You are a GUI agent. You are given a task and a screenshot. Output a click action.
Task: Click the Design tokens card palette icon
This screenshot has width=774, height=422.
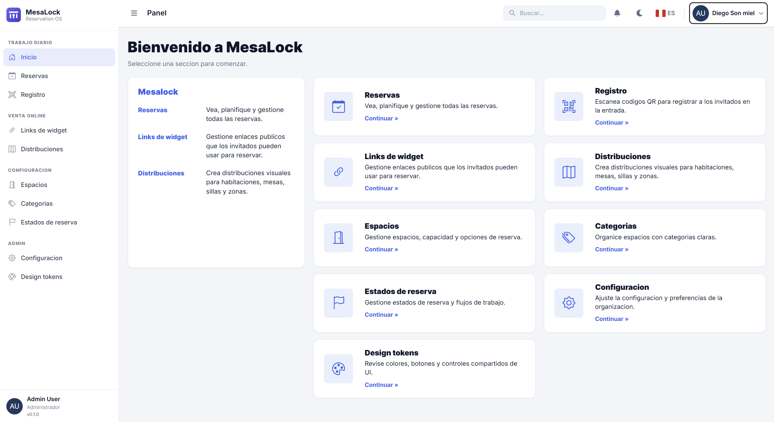tap(338, 369)
